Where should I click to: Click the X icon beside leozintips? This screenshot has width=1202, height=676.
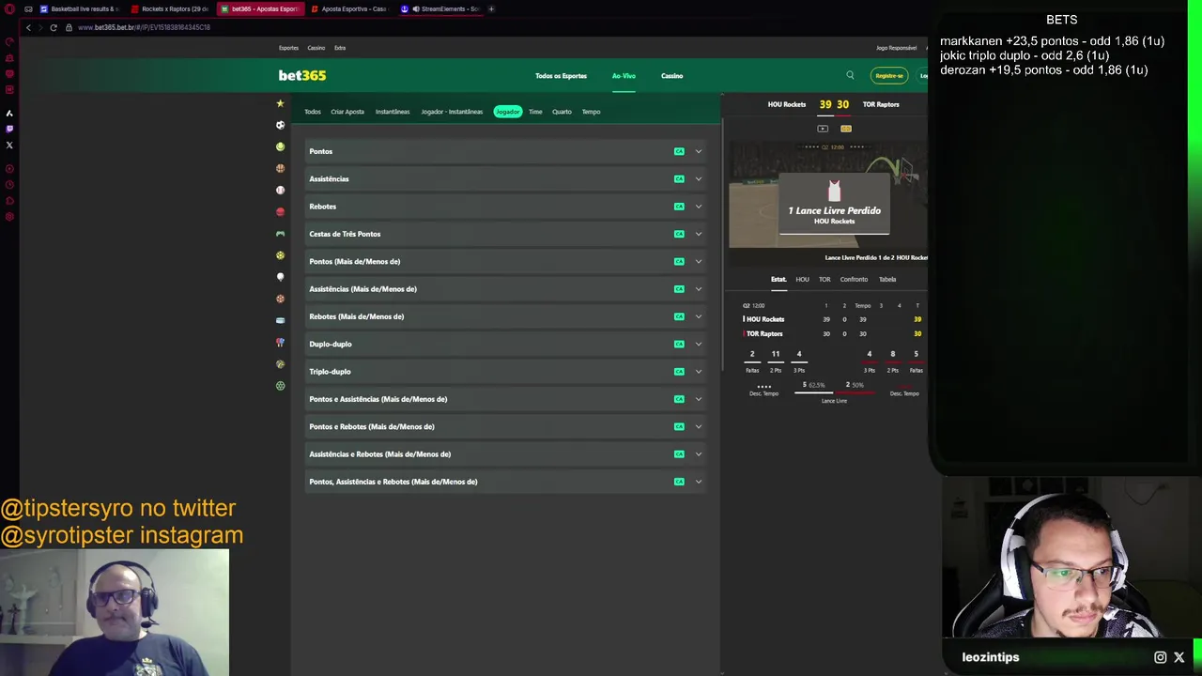coord(1179,657)
